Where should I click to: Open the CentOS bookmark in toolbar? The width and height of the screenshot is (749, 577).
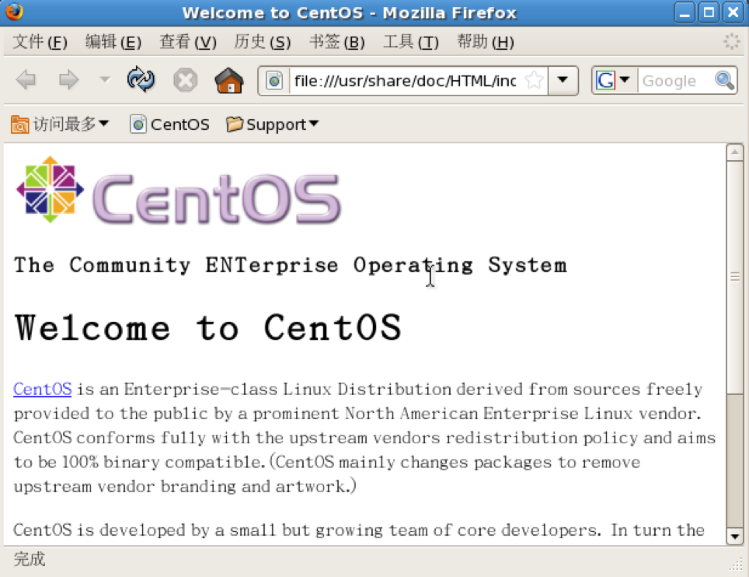[x=169, y=124]
